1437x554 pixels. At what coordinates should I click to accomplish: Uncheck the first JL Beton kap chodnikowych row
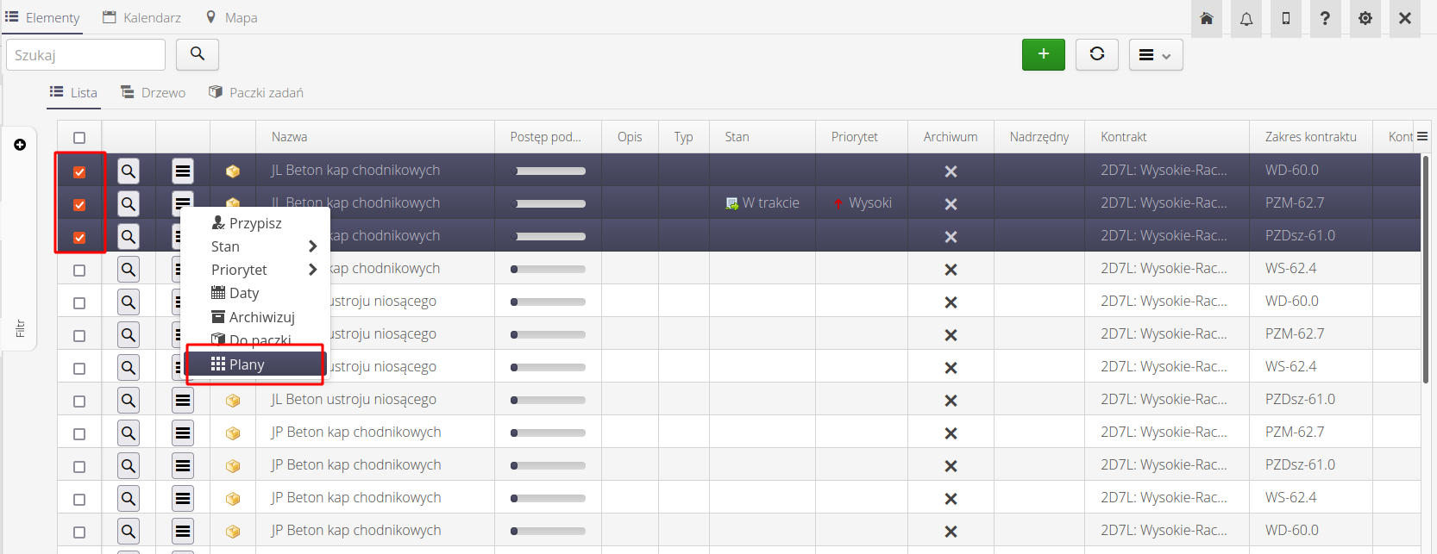click(x=79, y=172)
